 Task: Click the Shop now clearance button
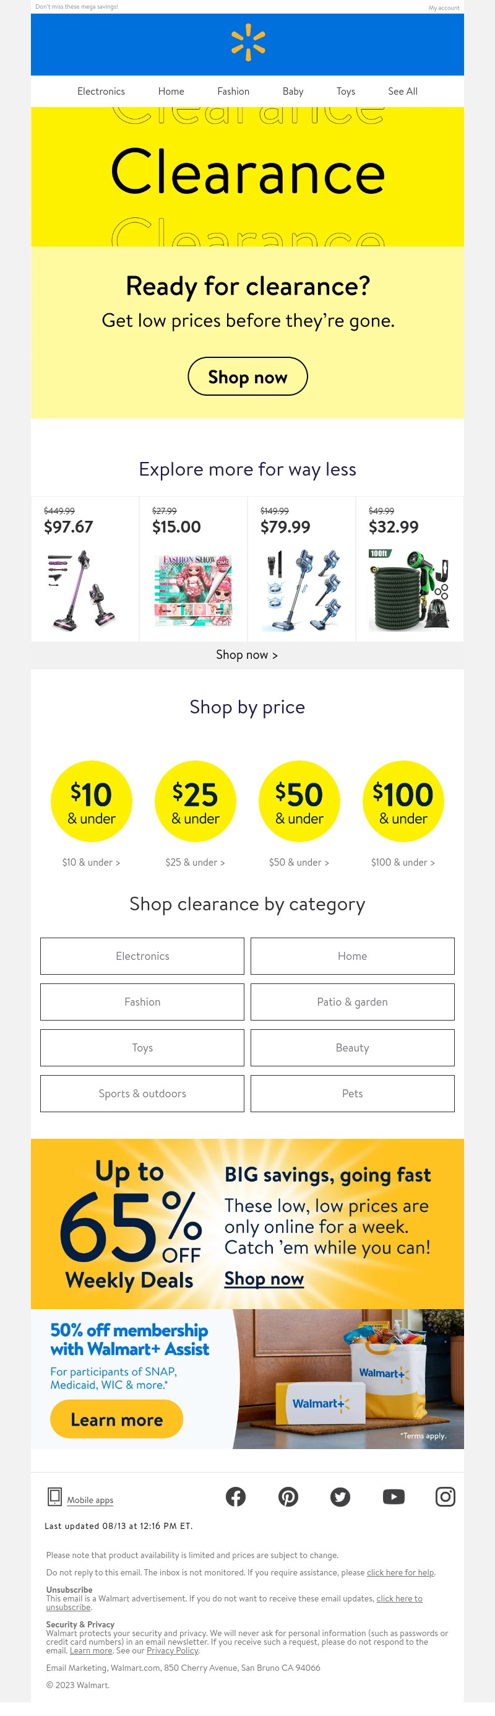[x=247, y=377]
